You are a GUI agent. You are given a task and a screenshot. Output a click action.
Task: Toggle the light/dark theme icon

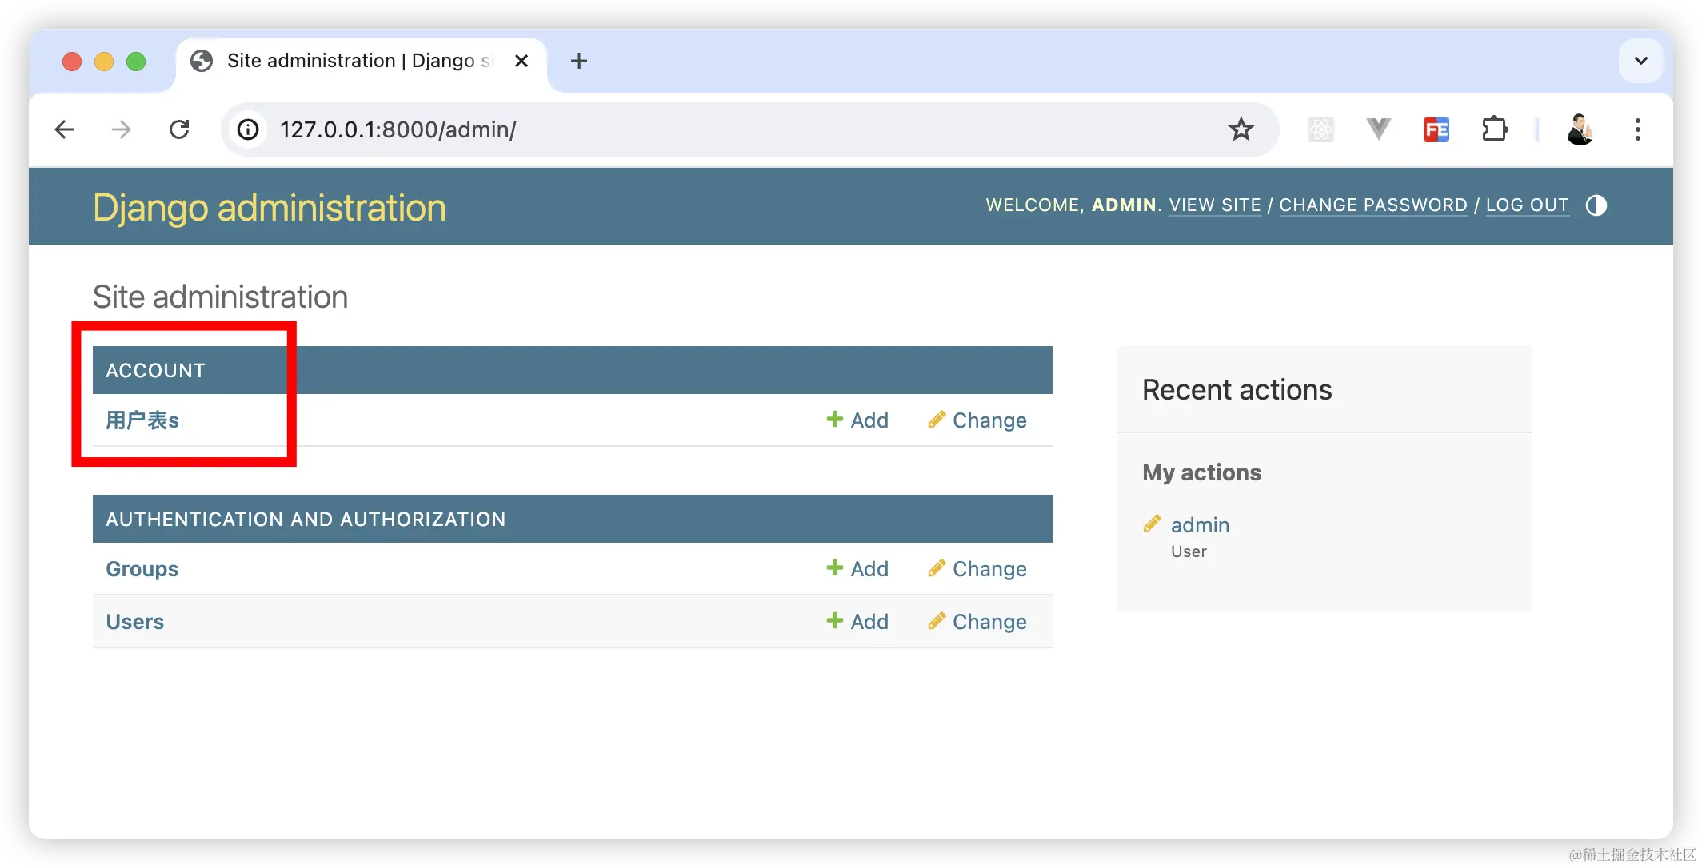point(1596,205)
